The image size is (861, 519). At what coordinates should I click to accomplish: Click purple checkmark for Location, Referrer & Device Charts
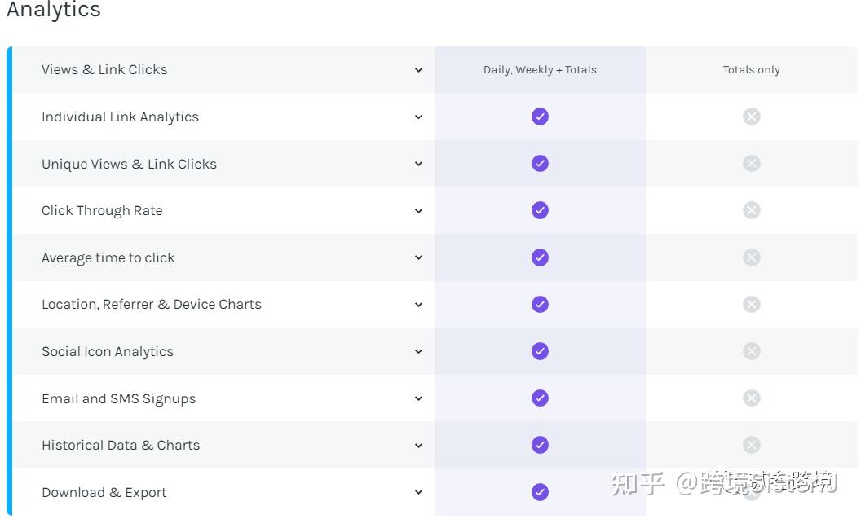pos(540,304)
